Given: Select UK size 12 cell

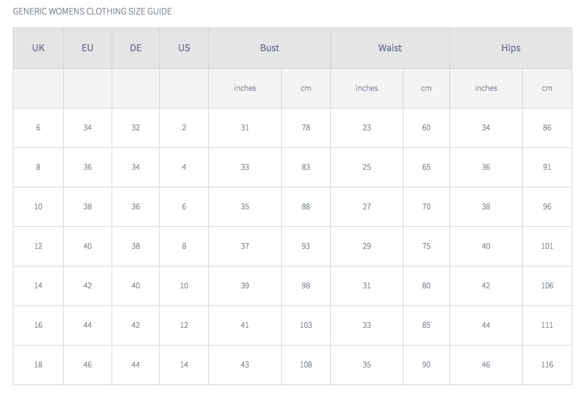Looking at the screenshot, I should [x=38, y=246].
